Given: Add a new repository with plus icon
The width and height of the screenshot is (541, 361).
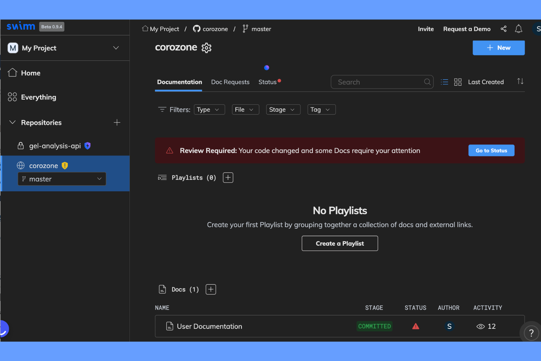Looking at the screenshot, I should 117,123.
